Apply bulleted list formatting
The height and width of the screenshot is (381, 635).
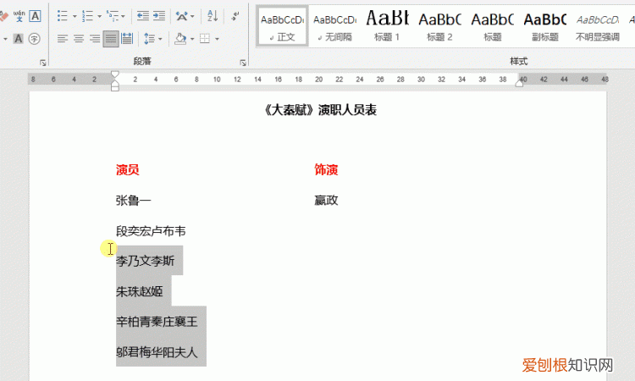point(63,16)
